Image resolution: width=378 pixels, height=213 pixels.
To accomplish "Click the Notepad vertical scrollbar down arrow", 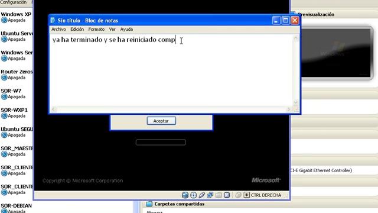I will 296,102.
